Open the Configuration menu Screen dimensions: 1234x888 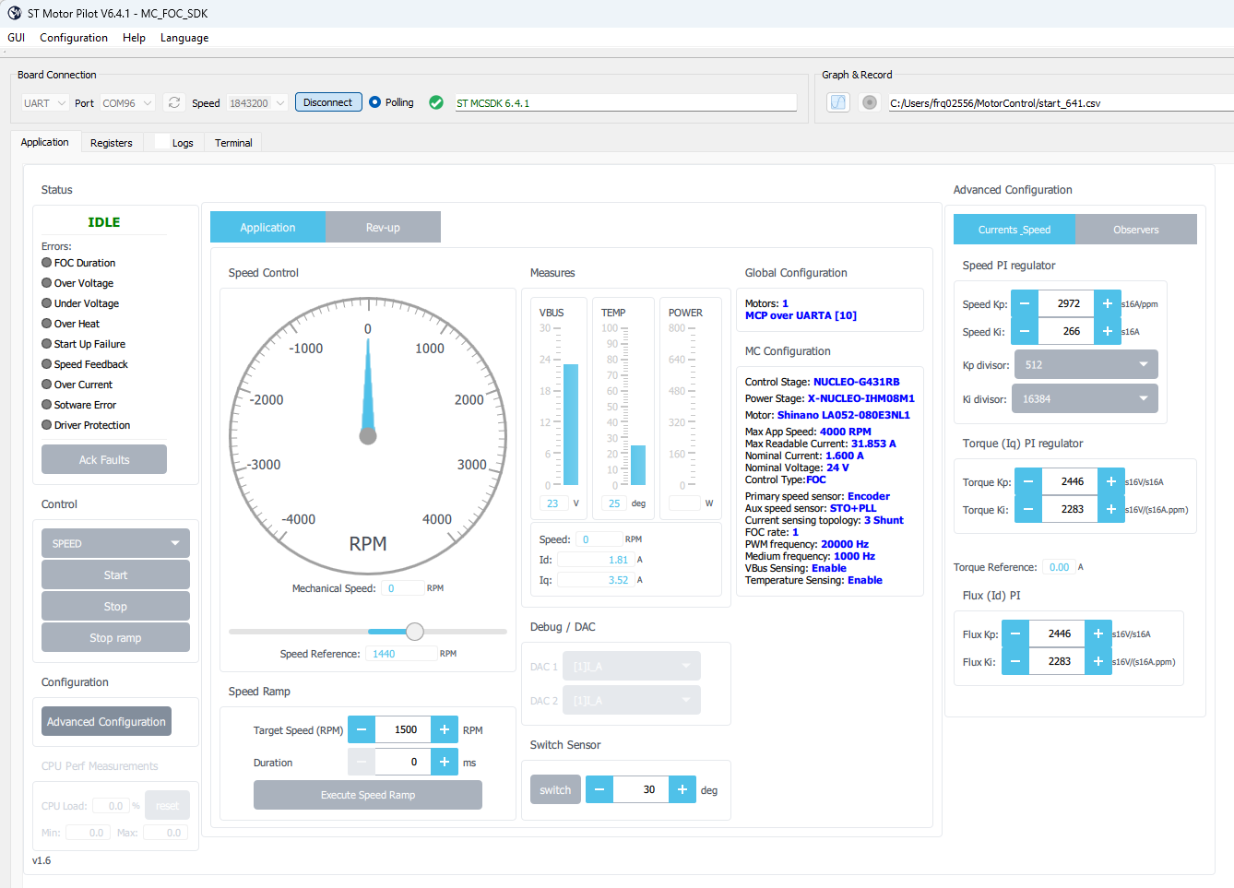click(x=74, y=38)
